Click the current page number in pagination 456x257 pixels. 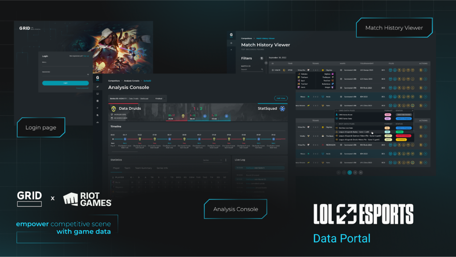click(350, 172)
